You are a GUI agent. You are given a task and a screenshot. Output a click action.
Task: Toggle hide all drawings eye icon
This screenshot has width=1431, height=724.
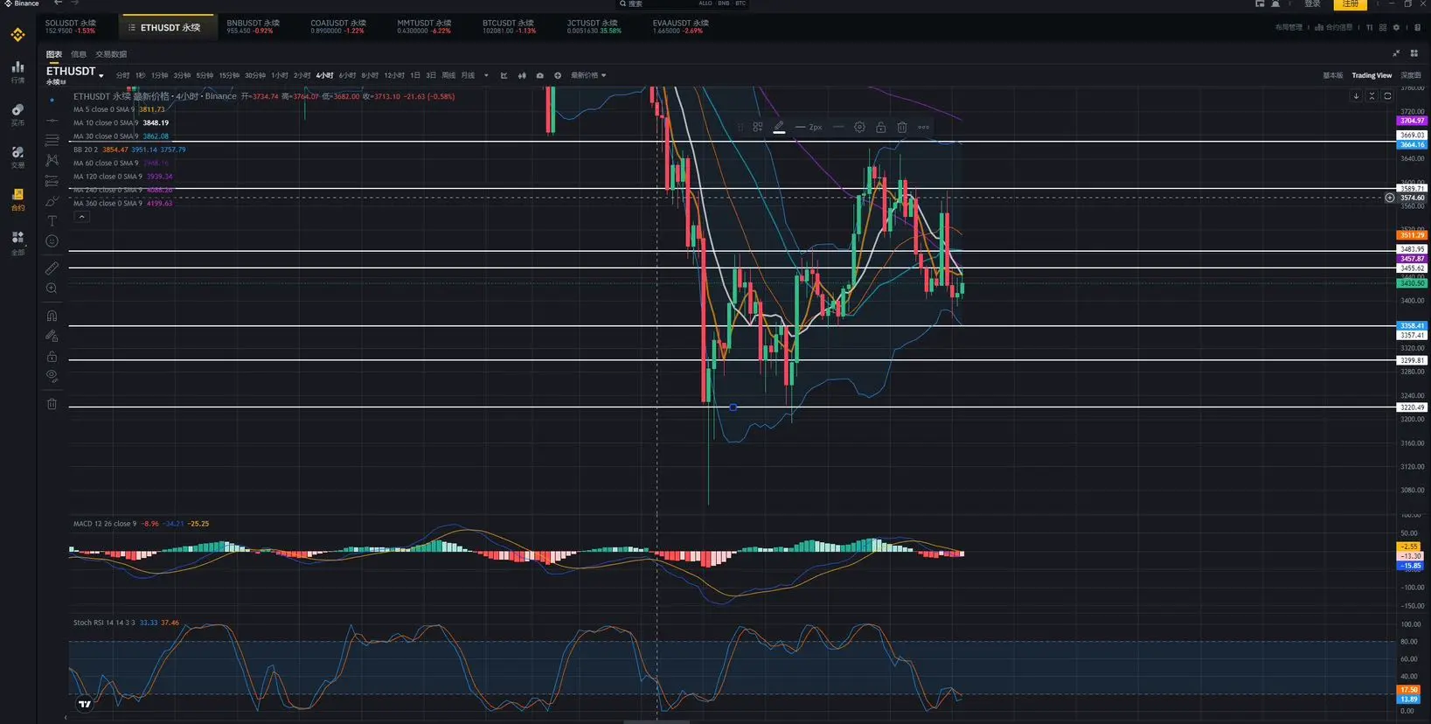pyautogui.click(x=52, y=377)
